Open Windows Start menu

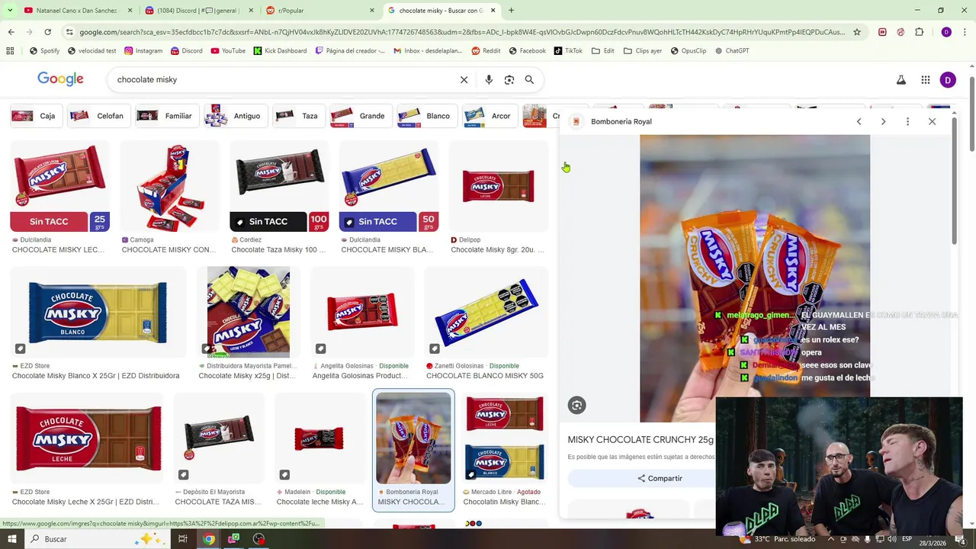point(12,539)
